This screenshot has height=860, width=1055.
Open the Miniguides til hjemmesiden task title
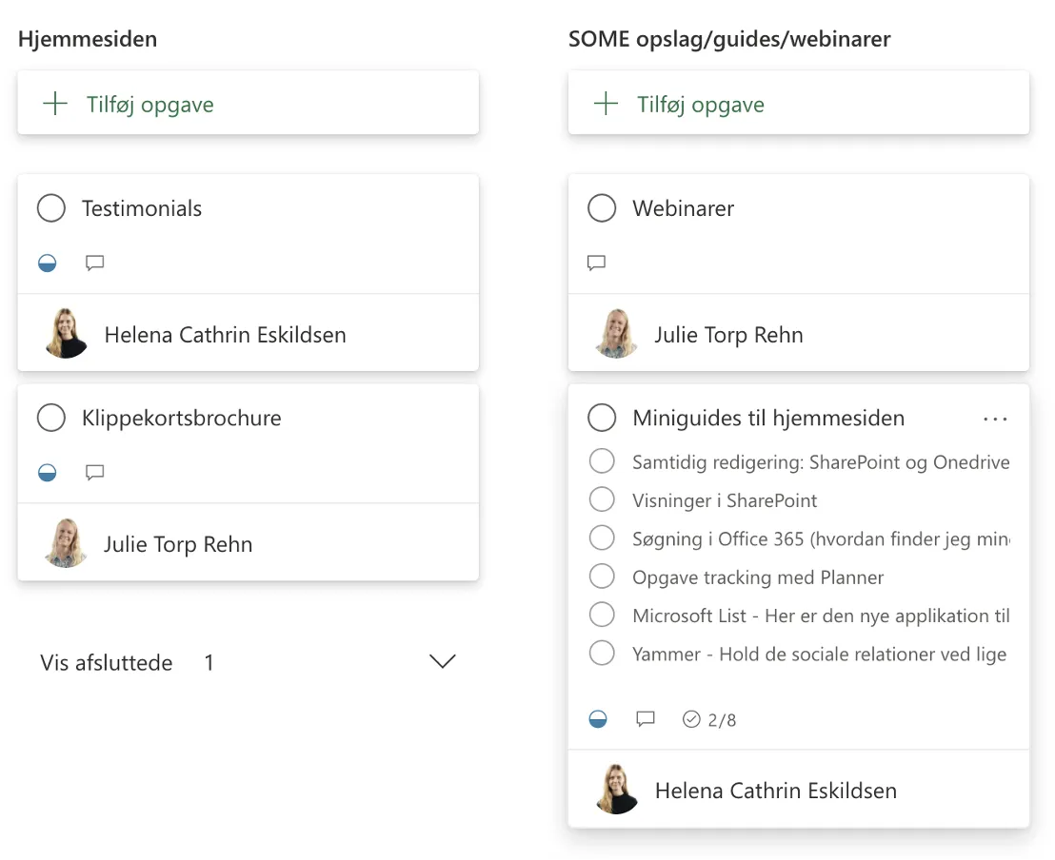pyautogui.click(x=768, y=419)
